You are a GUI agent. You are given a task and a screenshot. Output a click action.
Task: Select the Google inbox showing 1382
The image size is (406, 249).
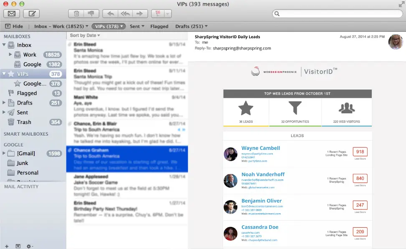[x=33, y=64]
